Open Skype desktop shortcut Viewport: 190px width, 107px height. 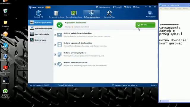point(5,47)
